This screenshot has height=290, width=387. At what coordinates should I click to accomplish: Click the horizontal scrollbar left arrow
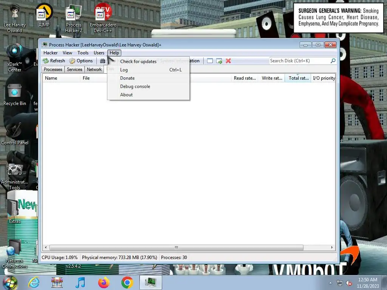click(x=46, y=247)
